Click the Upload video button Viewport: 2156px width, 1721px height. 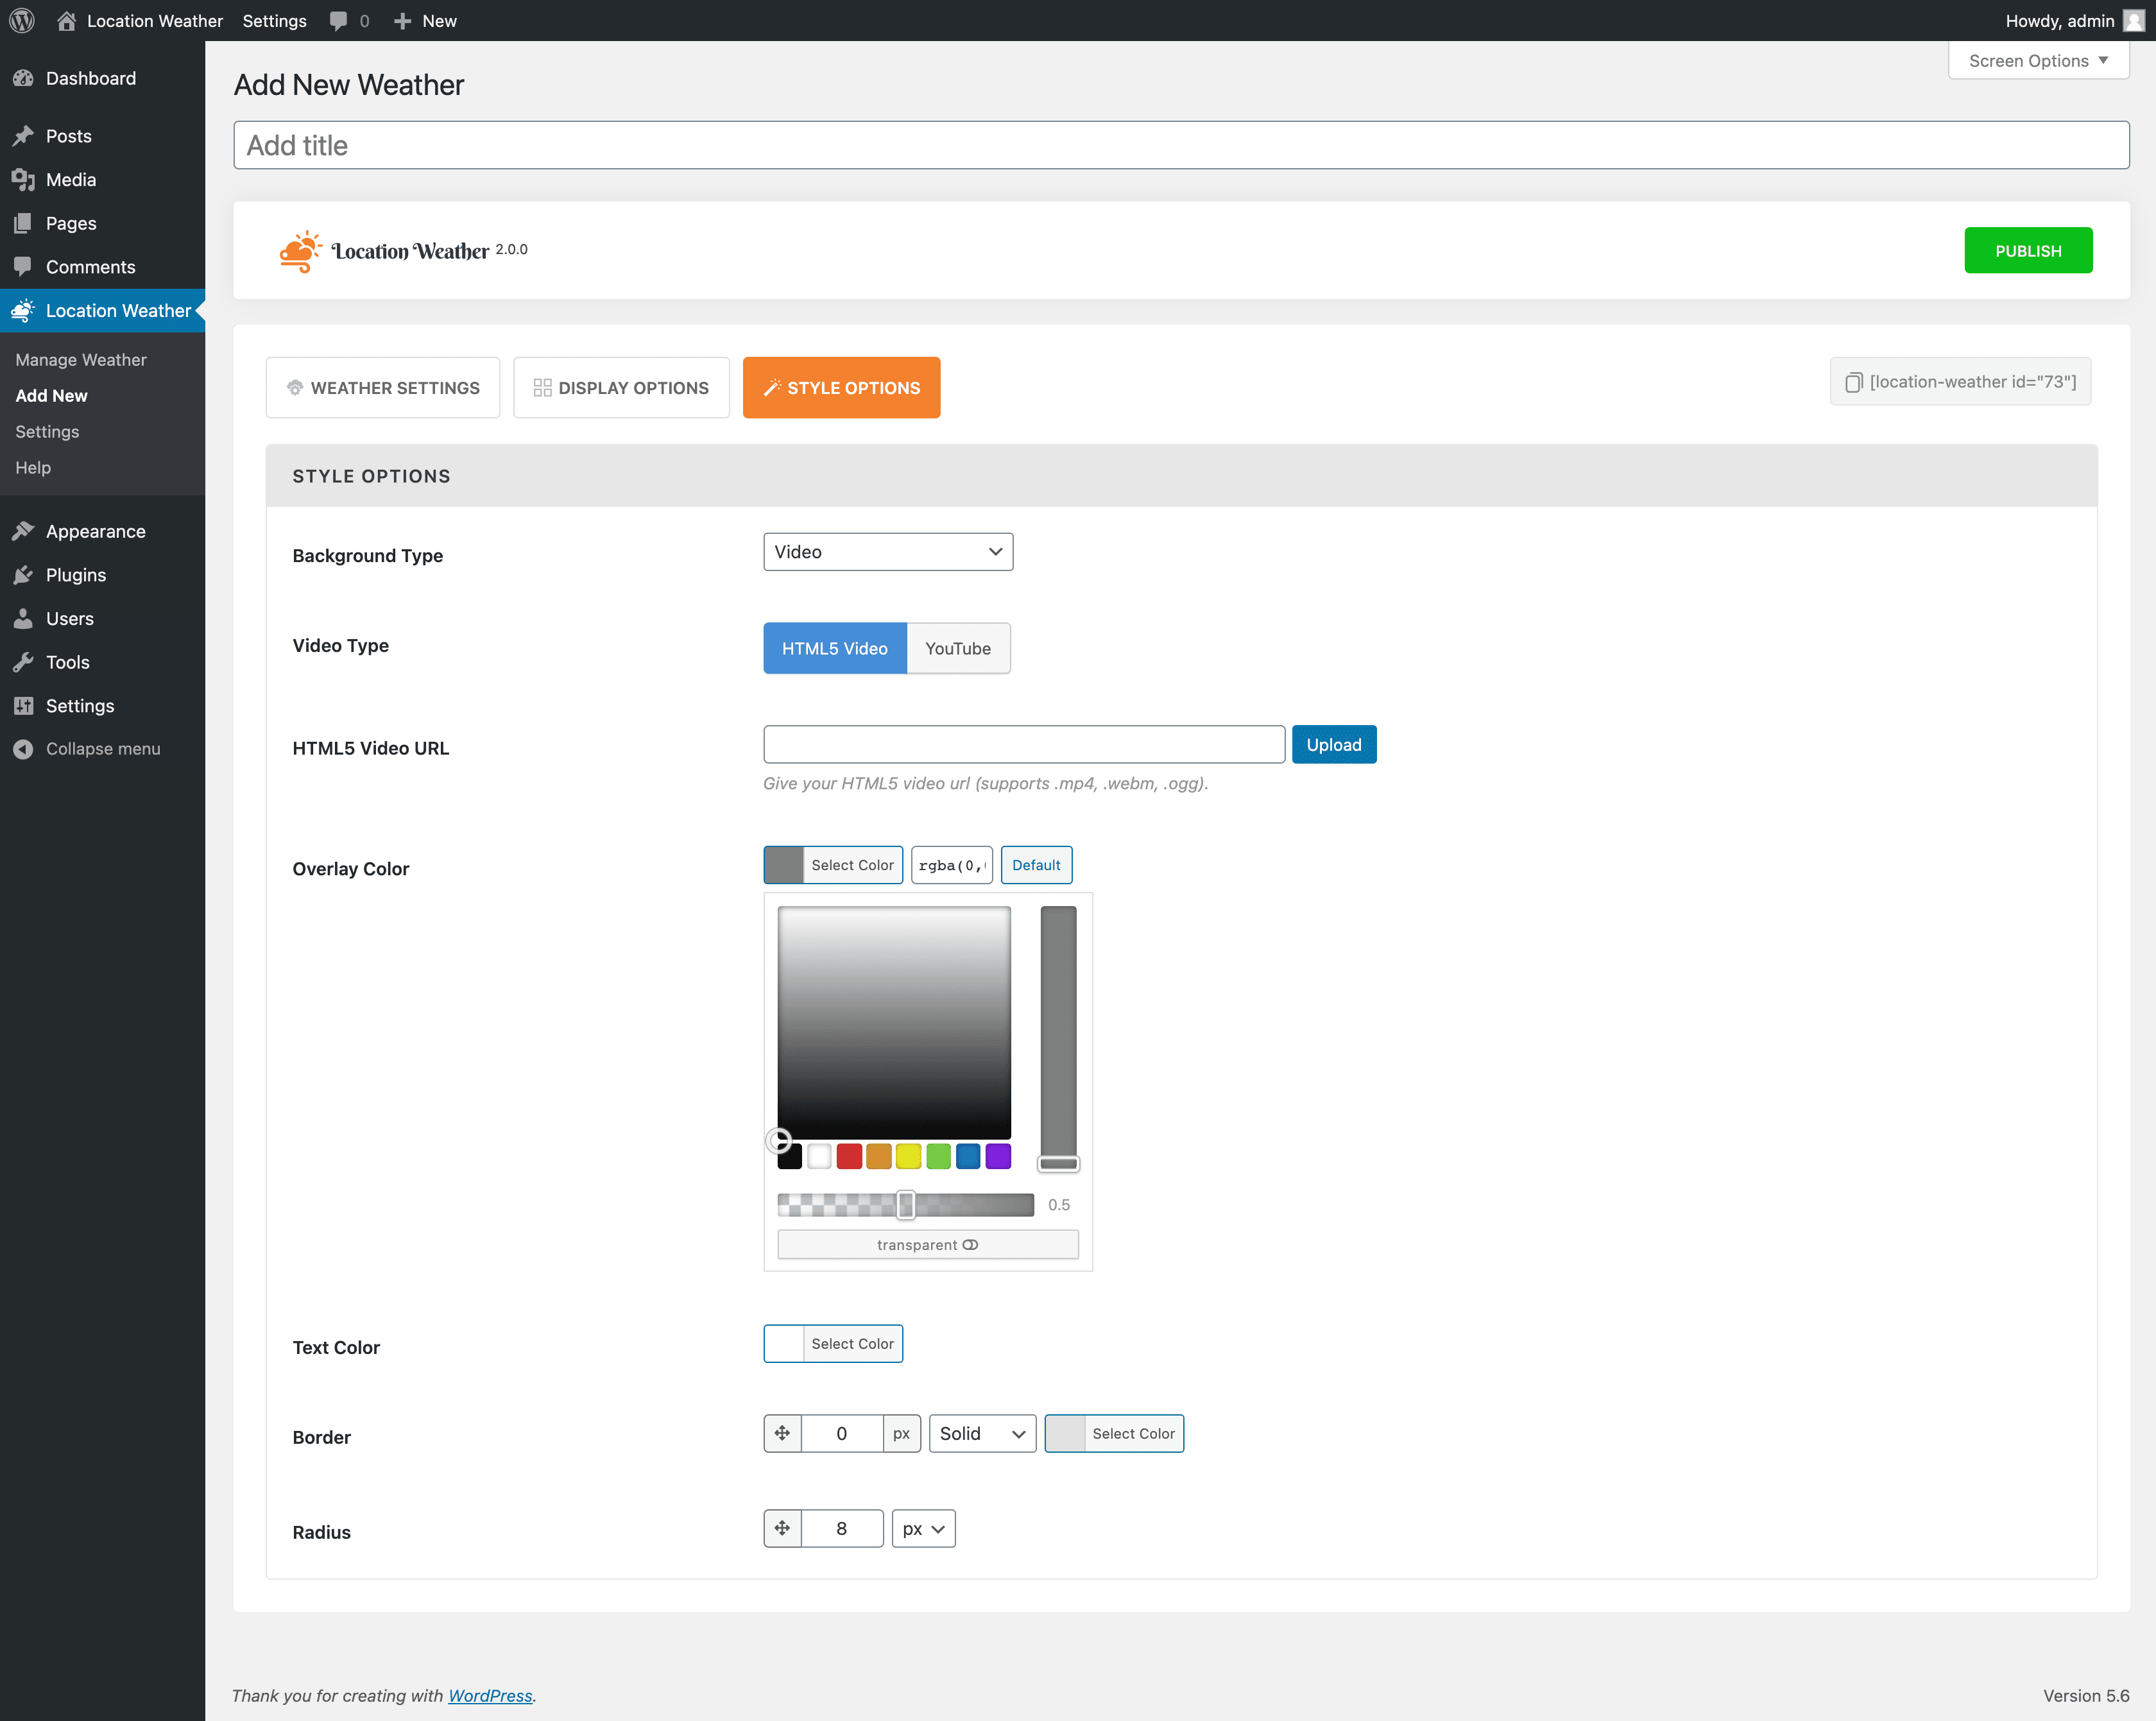pos(1334,745)
